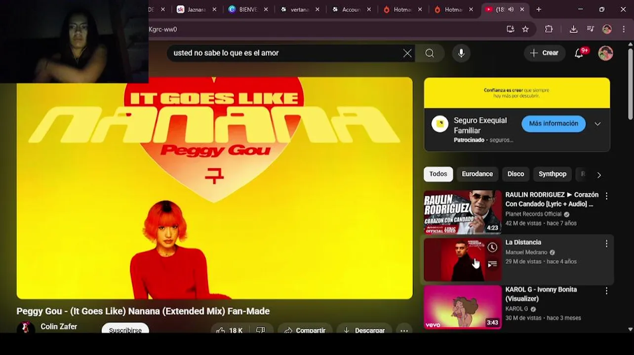The image size is (634, 355).
Task: Open a new browser tab
Action: tap(539, 9)
